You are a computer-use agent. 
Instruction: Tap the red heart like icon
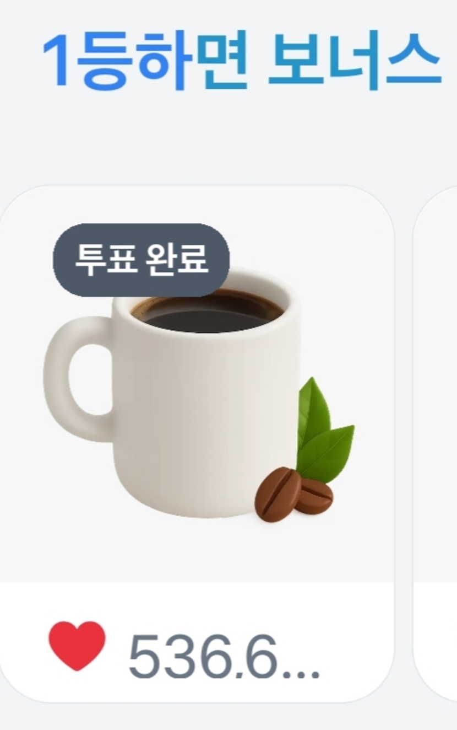pyautogui.click(x=77, y=646)
